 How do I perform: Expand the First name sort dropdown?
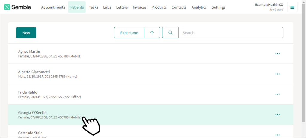129,33
